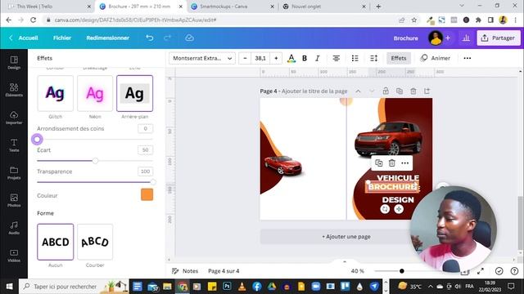
Task: Open fullscreen presentation mode icon
Action: click(481, 271)
